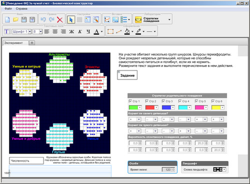The width and height of the screenshot is (250, 184).
Task: Select the rectangle frame tool
Action: click(110, 31)
